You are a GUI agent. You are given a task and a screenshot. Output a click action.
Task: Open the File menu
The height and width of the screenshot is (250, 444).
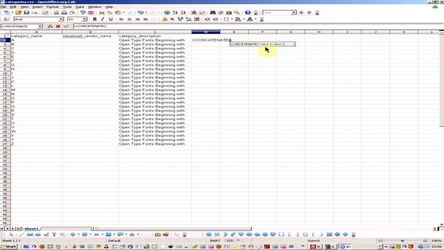(x=3, y=7)
